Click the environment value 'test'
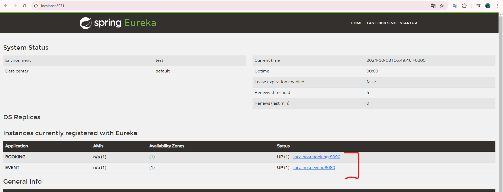The image size is (503, 192). pos(159,60)
